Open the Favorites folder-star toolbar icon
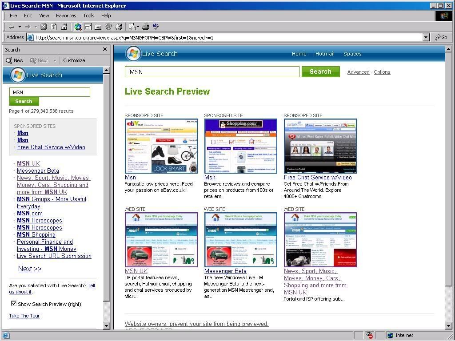This screenshot has height=341, width=455. pos(98,27)
